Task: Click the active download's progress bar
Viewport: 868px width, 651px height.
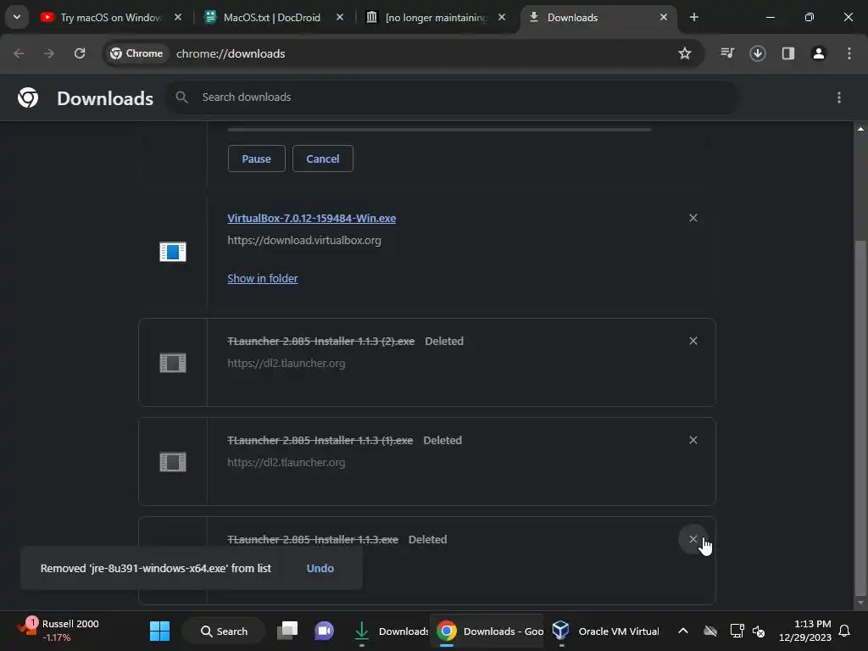Action: (x=439, y=130)
